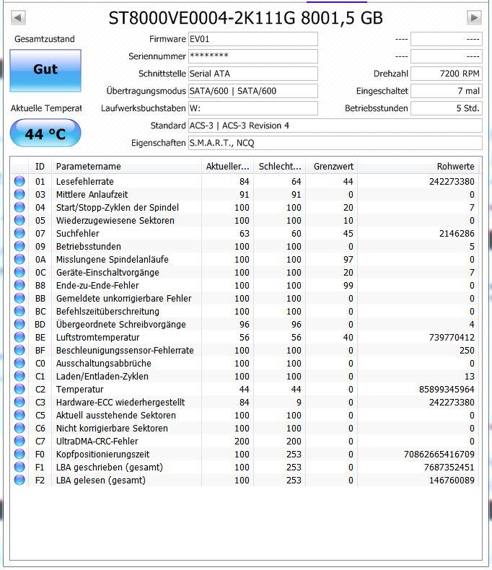Click status orb for Mittlere Anlaufzeit row
The width and height of the screenshot is (492, 570).
click(x=19, y=194)
